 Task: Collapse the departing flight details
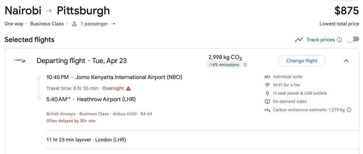(346, 61)
